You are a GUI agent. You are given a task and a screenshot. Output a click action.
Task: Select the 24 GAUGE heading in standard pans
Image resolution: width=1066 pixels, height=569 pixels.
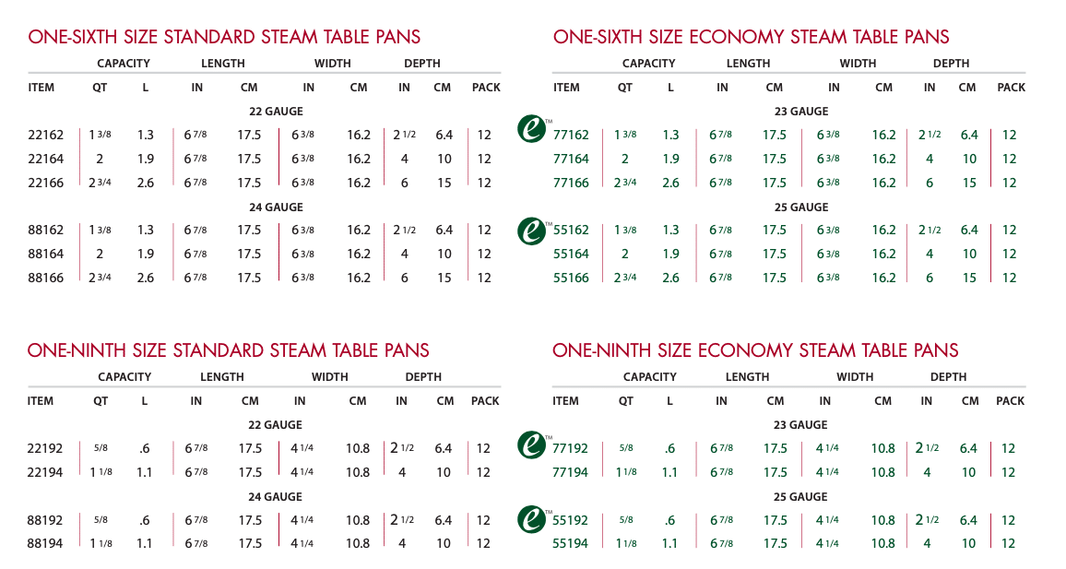(275, 207)
